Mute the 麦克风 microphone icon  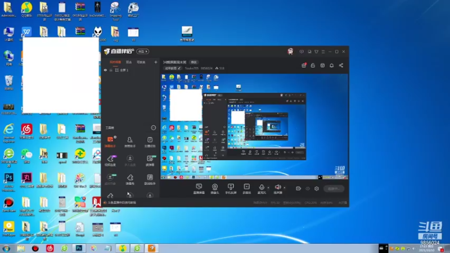[262, 189]
